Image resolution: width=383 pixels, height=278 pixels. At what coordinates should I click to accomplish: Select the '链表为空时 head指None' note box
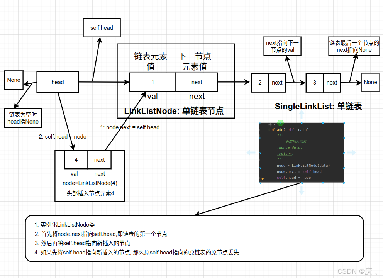coord(23,118)
